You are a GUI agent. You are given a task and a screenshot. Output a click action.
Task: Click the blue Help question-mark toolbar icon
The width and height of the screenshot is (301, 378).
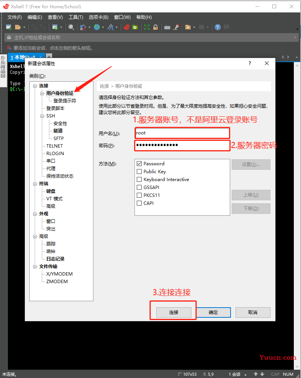point(217,27)
